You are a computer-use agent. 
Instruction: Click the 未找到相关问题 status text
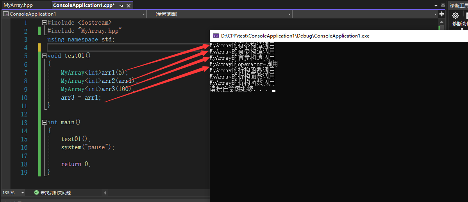click(x=55, y=193)
